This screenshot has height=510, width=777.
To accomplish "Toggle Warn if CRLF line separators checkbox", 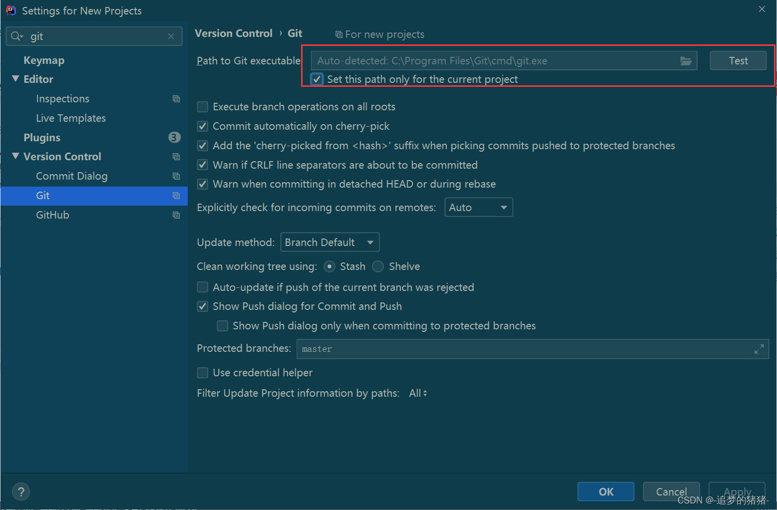I will (x=202, y=165).
